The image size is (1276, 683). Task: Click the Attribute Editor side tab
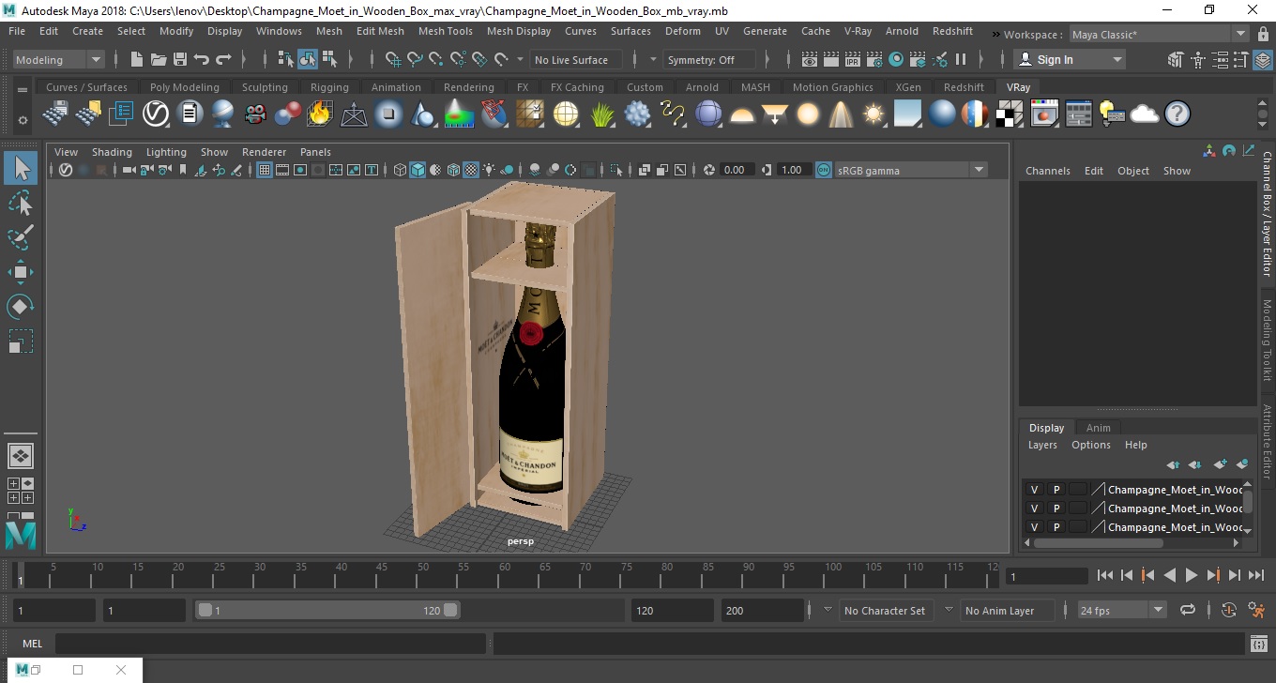pyautogui.click(x=1267, y=443)
